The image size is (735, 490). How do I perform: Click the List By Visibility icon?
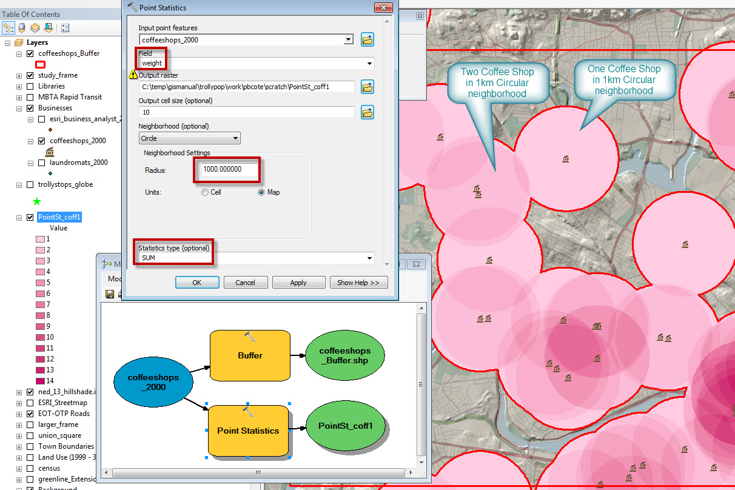[35, 27]
